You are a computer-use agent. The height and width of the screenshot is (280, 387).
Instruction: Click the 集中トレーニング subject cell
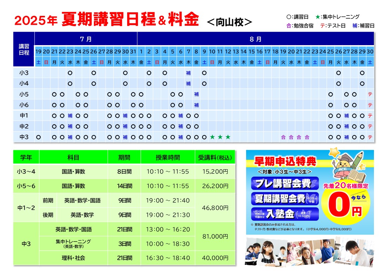click(x=73, y=244)
